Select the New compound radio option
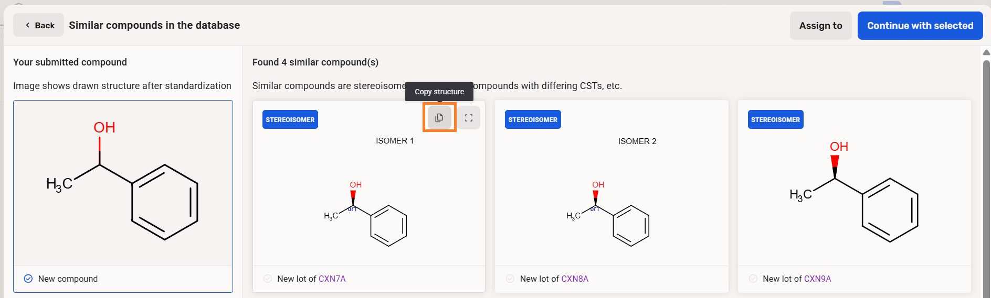 [28, 279]
